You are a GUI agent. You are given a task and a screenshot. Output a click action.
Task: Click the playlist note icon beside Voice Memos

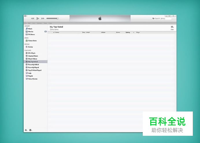(x=27, y=79)
